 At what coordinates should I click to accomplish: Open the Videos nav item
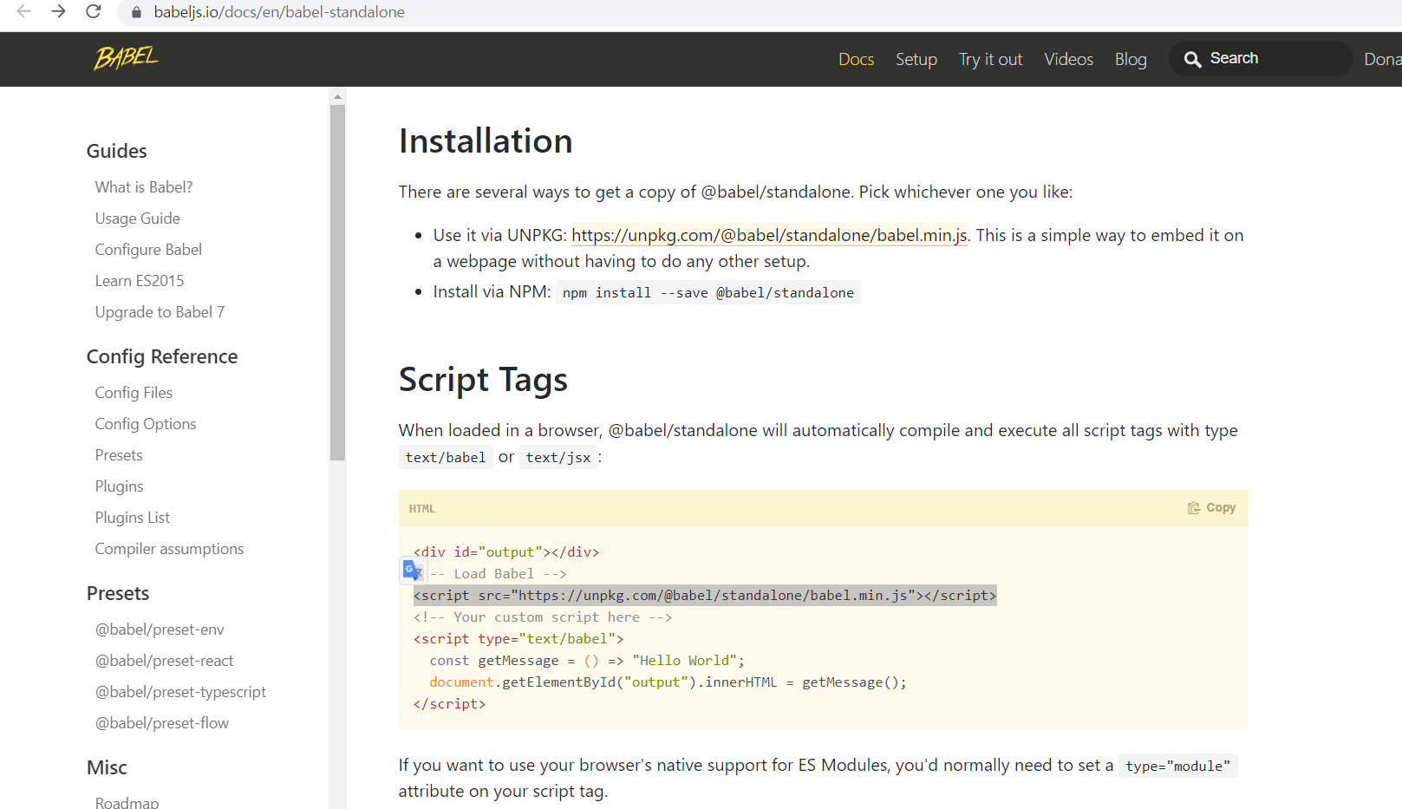pos(1068,59)
